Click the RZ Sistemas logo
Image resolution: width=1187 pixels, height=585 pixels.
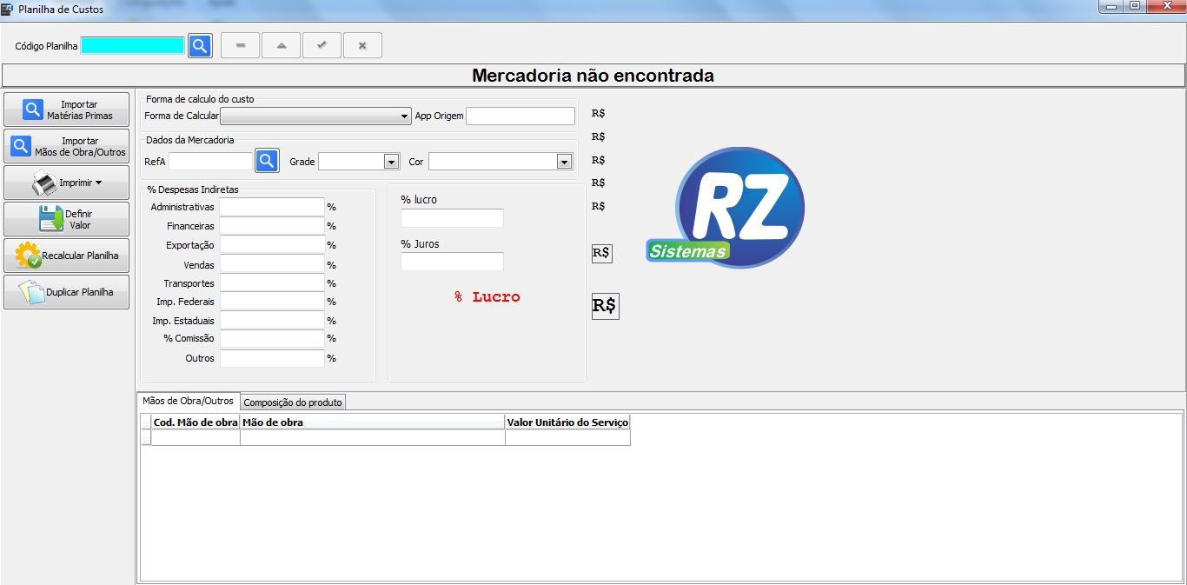726,208
